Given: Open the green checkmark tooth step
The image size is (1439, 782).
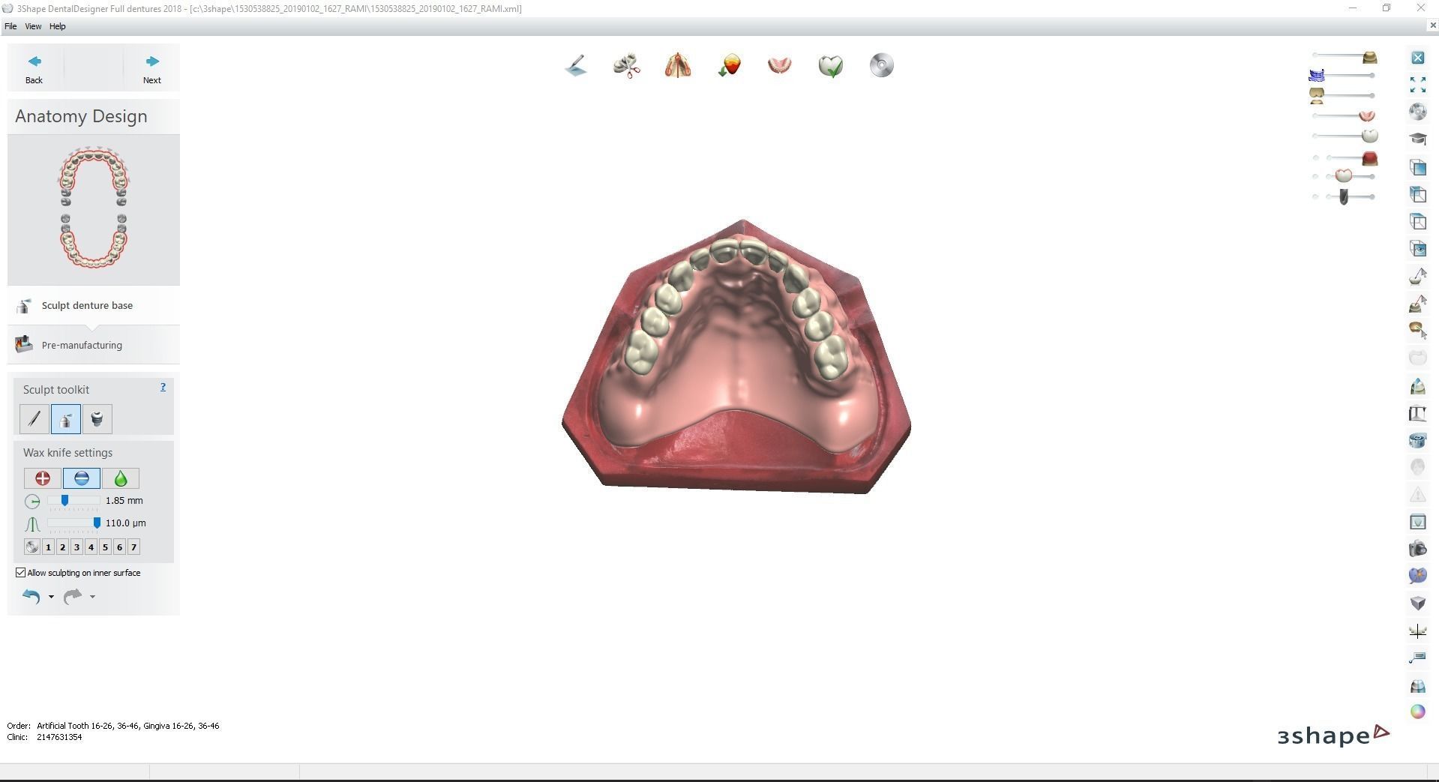Looking at the screenshot, I should 831,66.
